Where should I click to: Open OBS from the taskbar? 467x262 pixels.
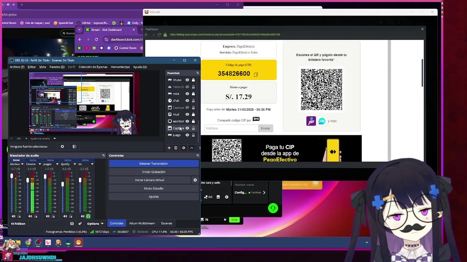click(38, 242)
